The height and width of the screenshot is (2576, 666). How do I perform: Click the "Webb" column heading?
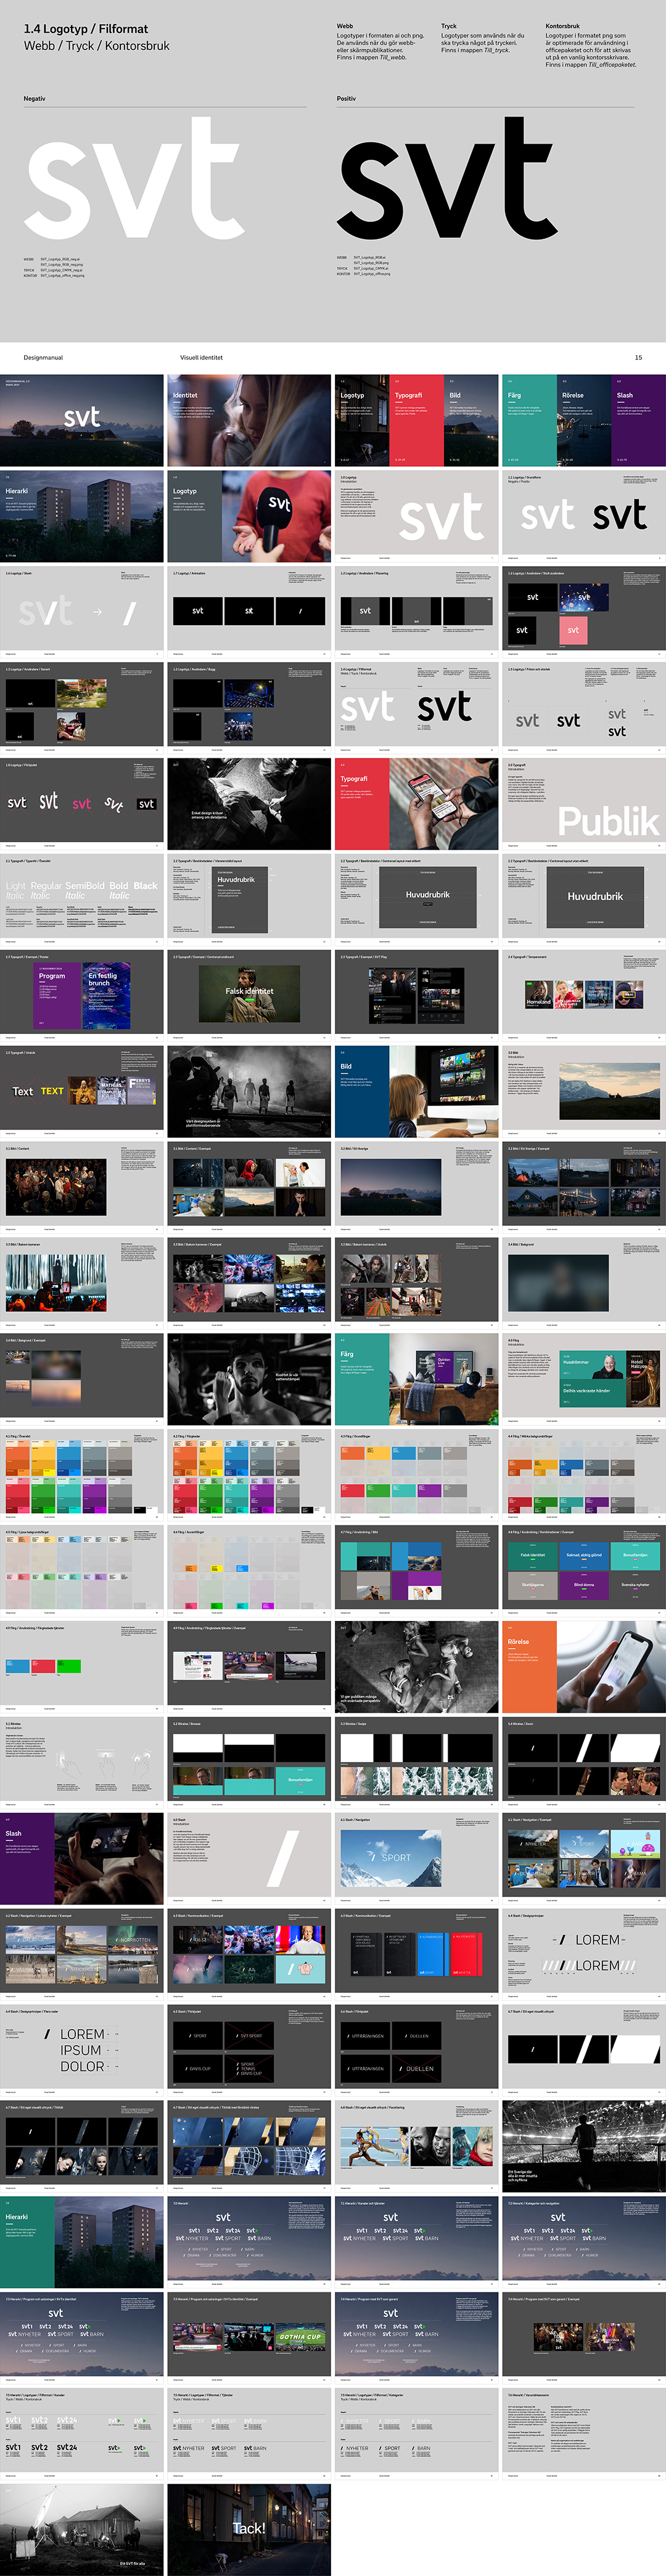tap(345, 26)
